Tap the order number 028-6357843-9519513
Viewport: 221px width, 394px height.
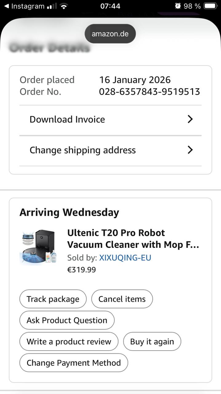[x=149, y=92]
